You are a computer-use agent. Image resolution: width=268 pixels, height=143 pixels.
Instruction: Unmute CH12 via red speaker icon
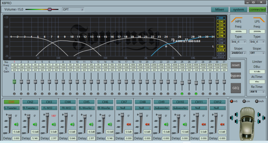(x=222, y=124)
